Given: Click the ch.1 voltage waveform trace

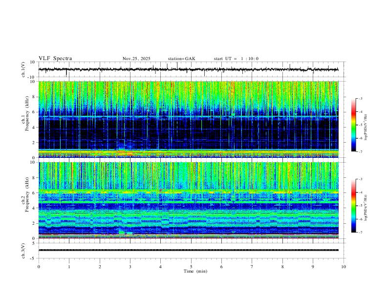Looking at the screenshot, I should 188,69.
